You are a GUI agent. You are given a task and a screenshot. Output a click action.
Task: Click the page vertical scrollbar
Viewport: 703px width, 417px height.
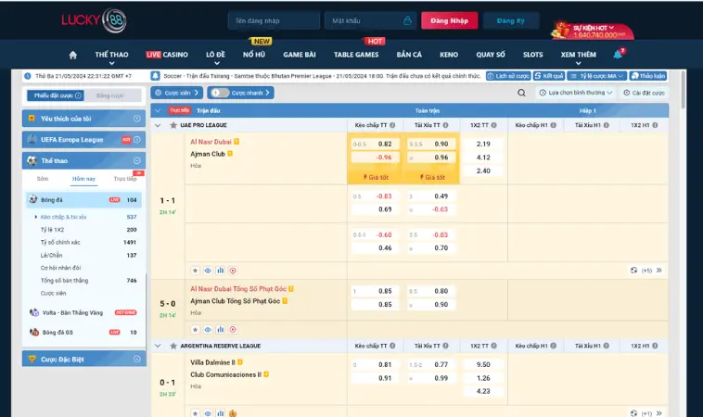pos(683,90)
